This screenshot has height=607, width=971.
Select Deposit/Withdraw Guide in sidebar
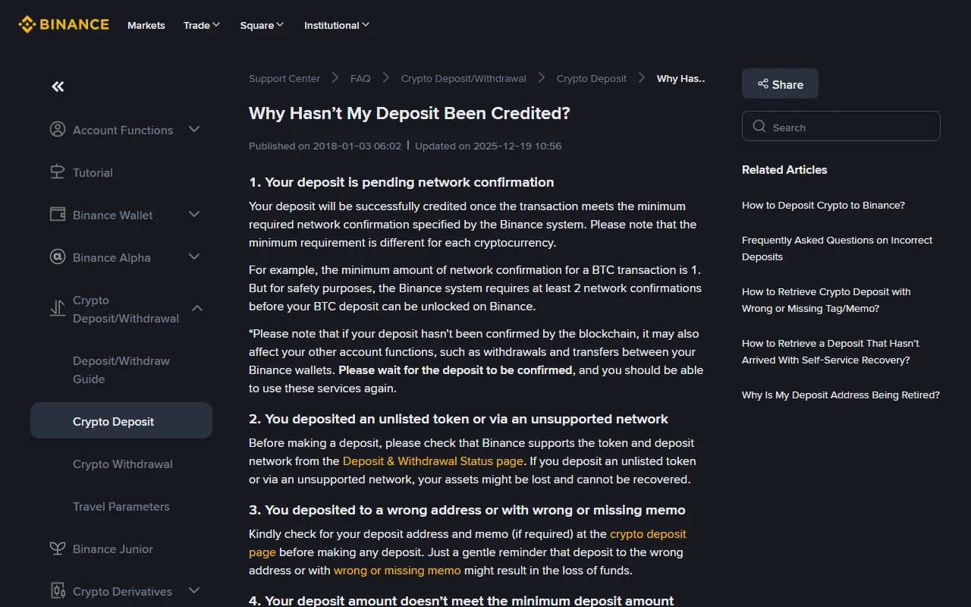tap(121, 370)
